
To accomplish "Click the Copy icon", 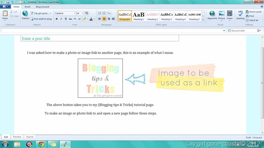I will pyautogui.click(x=11, y=16).
